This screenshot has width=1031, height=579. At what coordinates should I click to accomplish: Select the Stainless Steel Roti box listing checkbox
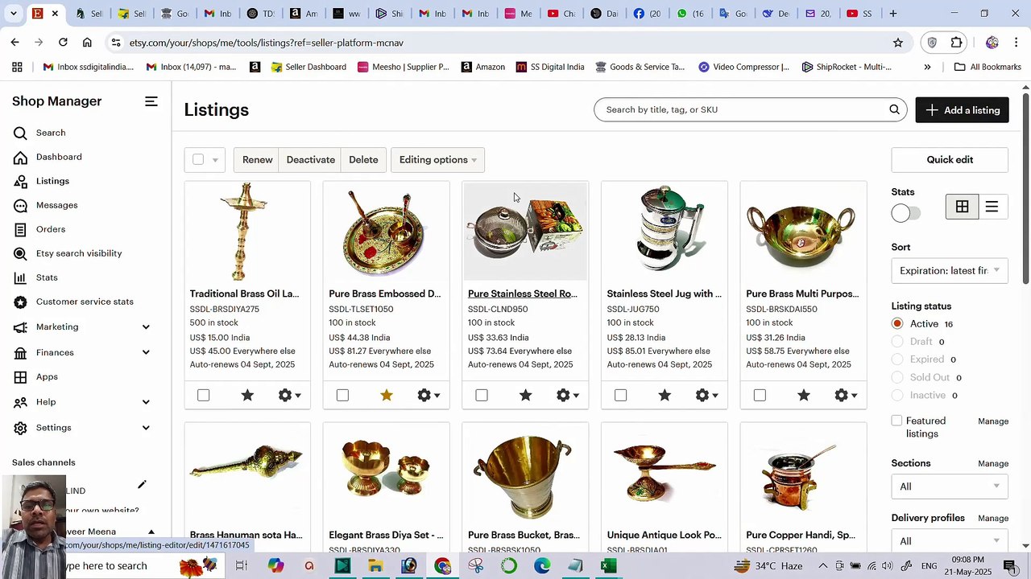(482, 395)
